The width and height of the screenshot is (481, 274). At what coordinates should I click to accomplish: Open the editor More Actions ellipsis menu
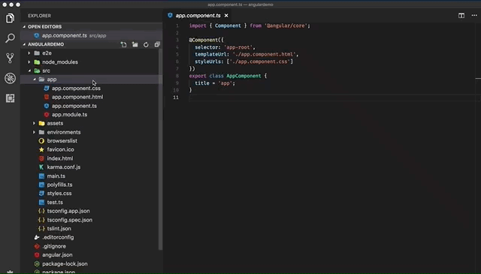[x=474, y=15]
